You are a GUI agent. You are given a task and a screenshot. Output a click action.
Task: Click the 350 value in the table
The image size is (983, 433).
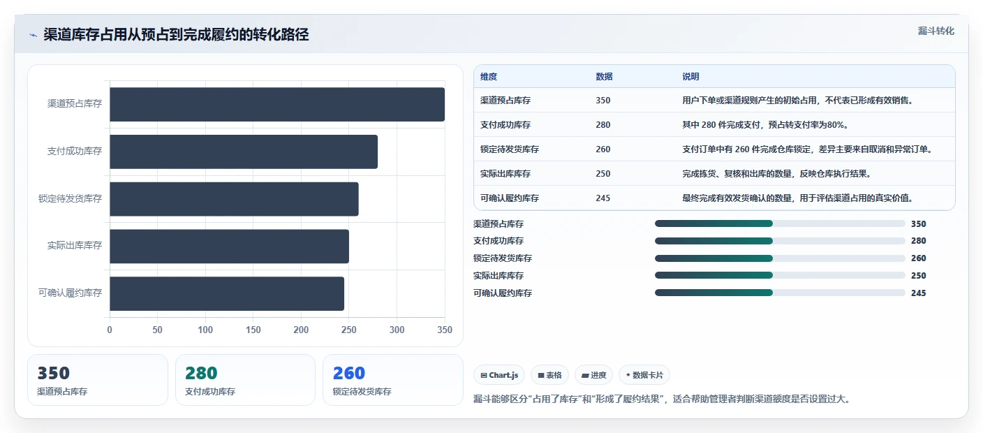(x=603, y=101)
